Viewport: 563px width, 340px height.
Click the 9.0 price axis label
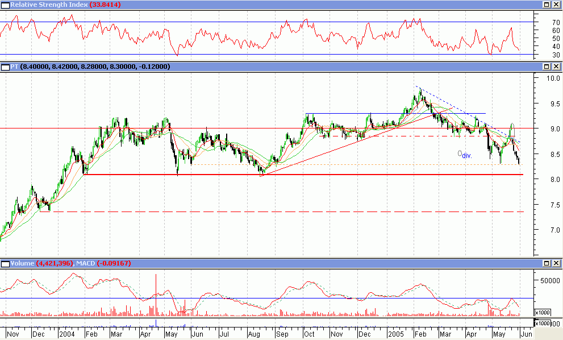coord(555,129)
